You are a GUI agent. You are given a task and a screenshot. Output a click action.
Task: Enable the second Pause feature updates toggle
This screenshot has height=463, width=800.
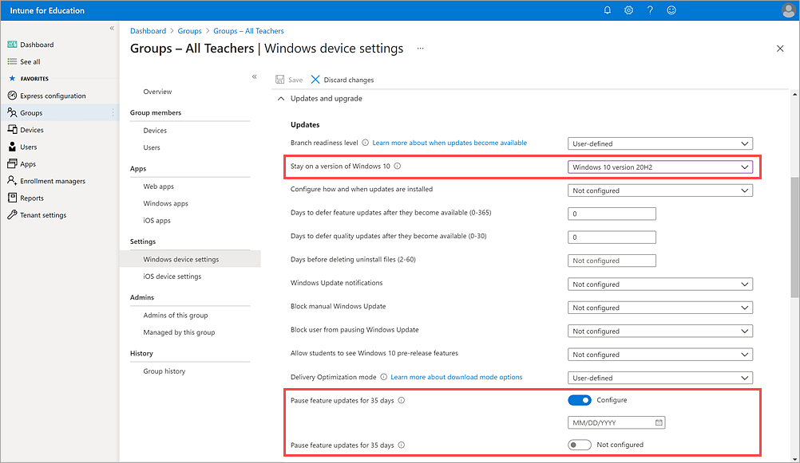tap(580, 445)
